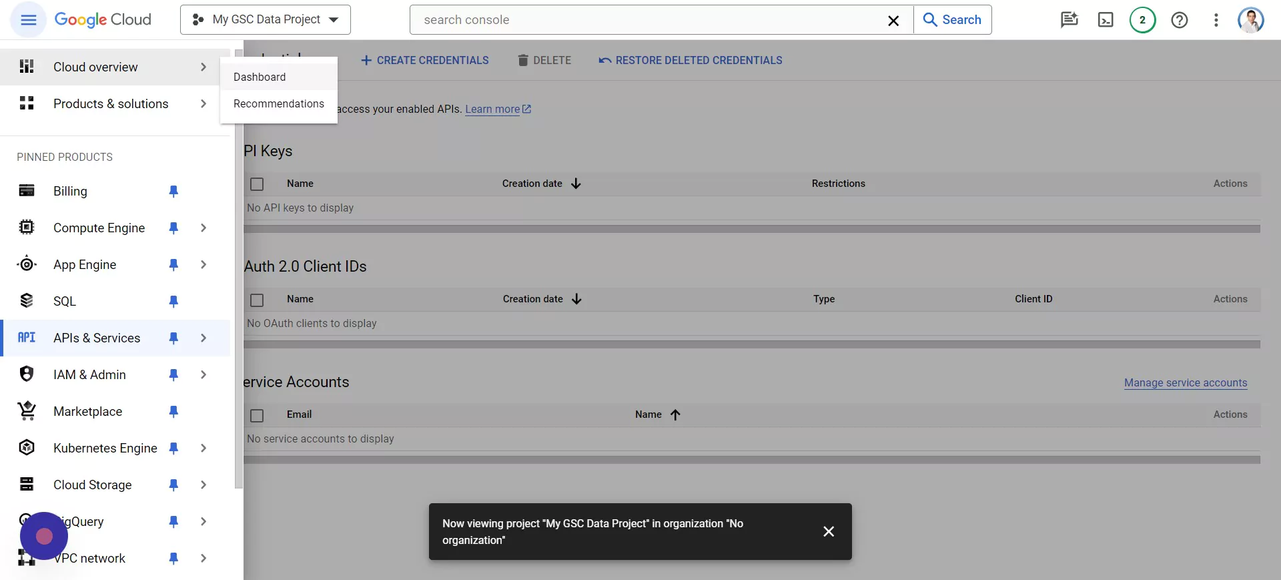The height and width of the screenshot is (580, 1281).
Task: Click RESTORE DELETED CREDENTIALS
Action: [691, 60]
